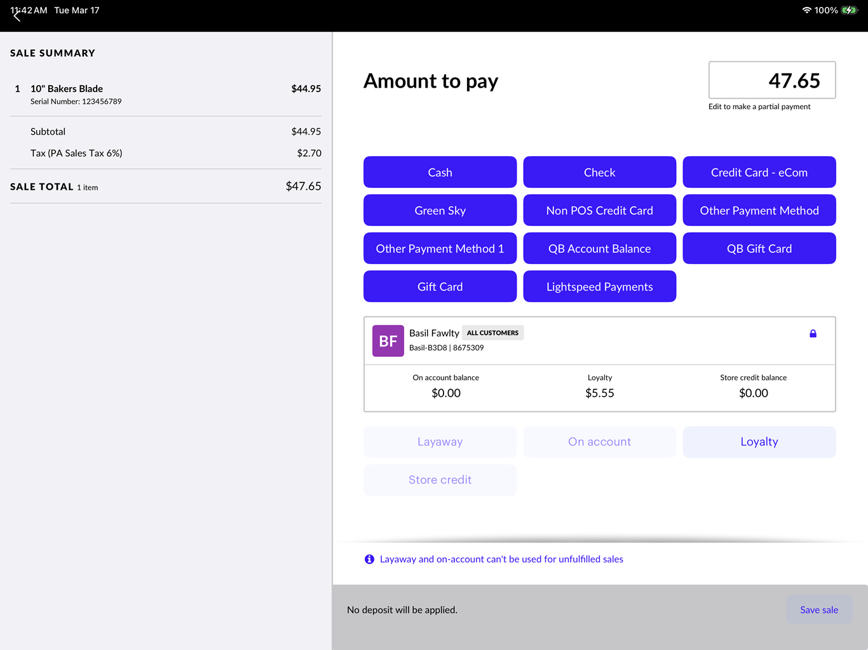The height and width of the screenshot is (650, 868).
Task: Click the Other Payment Method button
Action: click(x=759, y=210)
